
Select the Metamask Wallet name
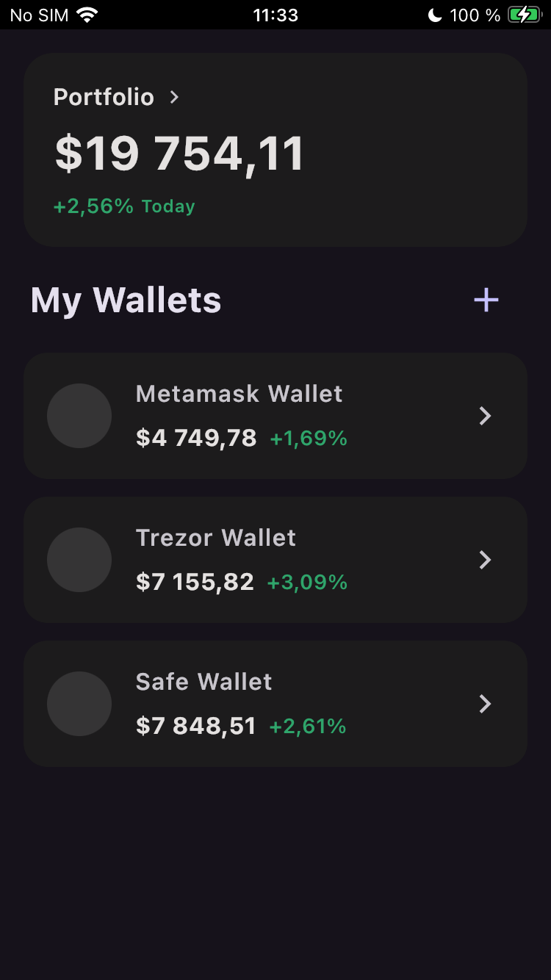coord(240,394)
